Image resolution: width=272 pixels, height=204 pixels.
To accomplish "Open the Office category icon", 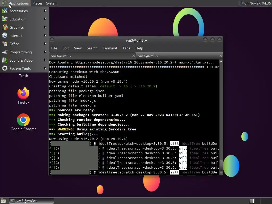I will [x=5, y=44].
